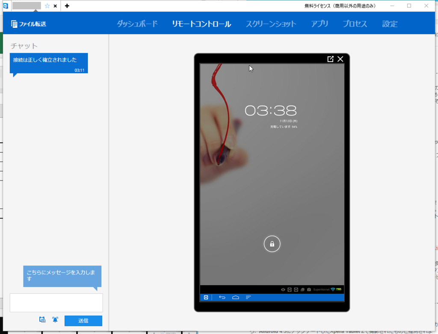Image resolution: width=438 pixels, height=334 pixels.
Task: Open the プロセス tab
Action: 355,24
